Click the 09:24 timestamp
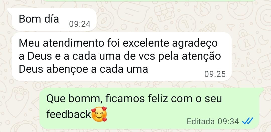 [x=80, y=24]
